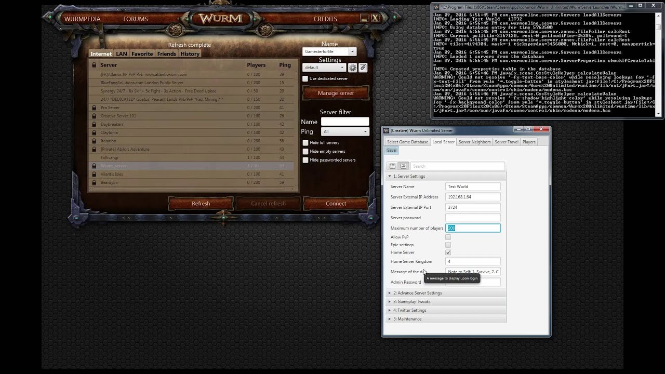Select BlueFangSolutions.com London Public Server row
665x374 pixels.
[192, 83]
